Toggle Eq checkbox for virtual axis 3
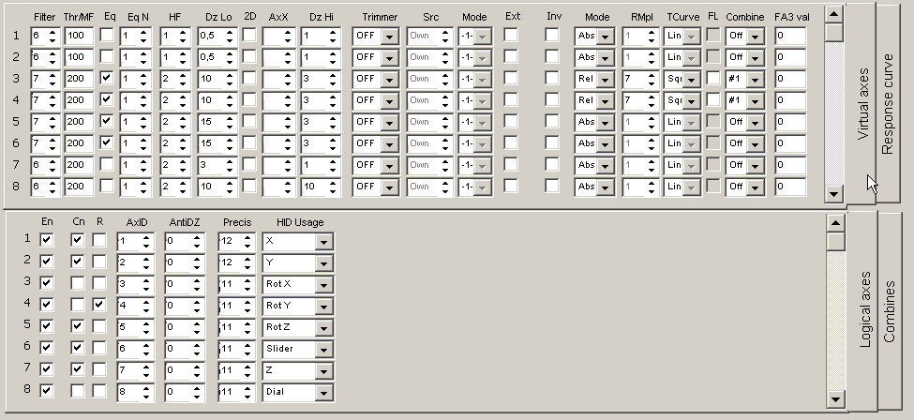The image size is (914, 420). click(107, 78)
